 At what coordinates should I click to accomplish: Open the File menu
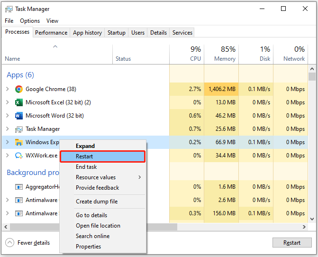pyautogui.click(x=9, y=21)
